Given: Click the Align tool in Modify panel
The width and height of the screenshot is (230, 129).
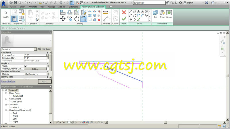Looking at the screenshot, I should [63, 12].
